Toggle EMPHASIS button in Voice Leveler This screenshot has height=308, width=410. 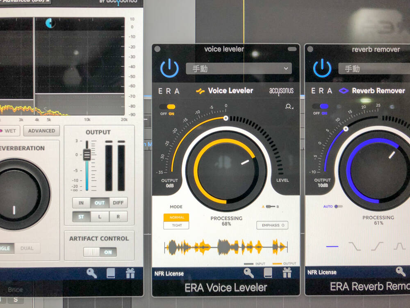click(x=272, y=225)
